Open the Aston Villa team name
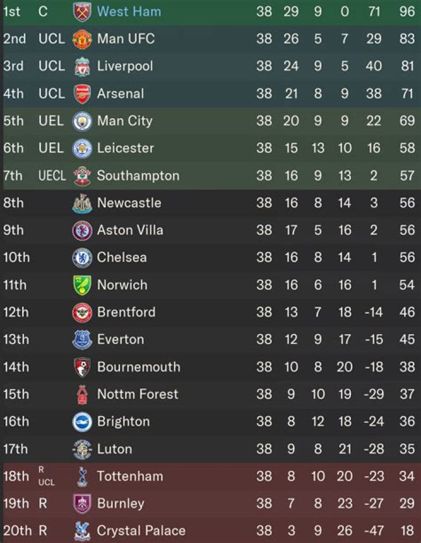This screenshot has height=543, width=421. coord(129,230)
